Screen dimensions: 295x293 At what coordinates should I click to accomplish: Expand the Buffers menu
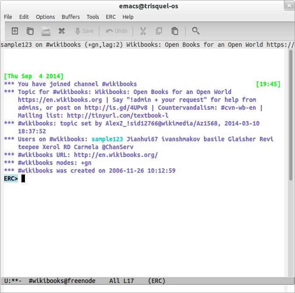tap(71, 17)
